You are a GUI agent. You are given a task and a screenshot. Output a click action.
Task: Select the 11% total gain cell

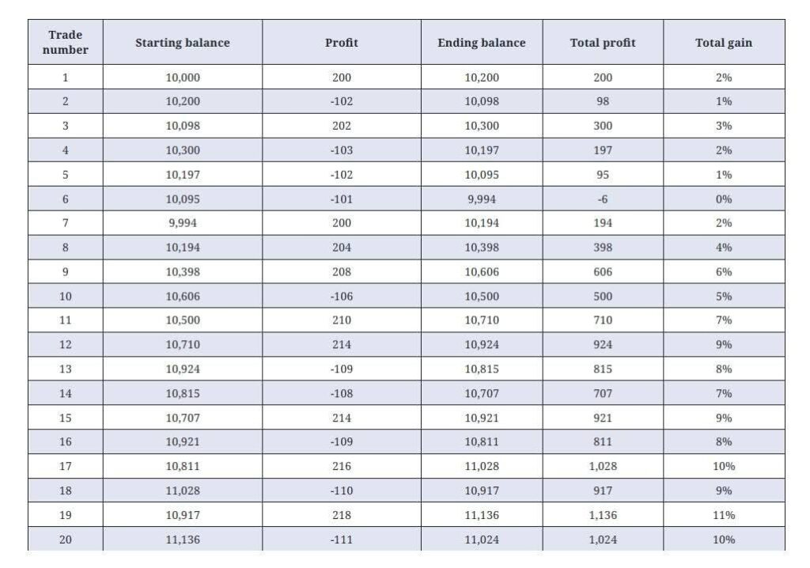723,515
